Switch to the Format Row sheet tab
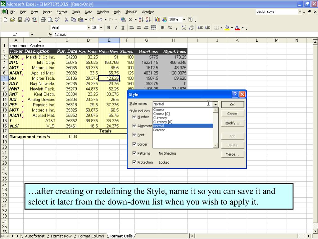Image resolution: width=318 pixels, height=239 pixels. [x=61, y=236]
